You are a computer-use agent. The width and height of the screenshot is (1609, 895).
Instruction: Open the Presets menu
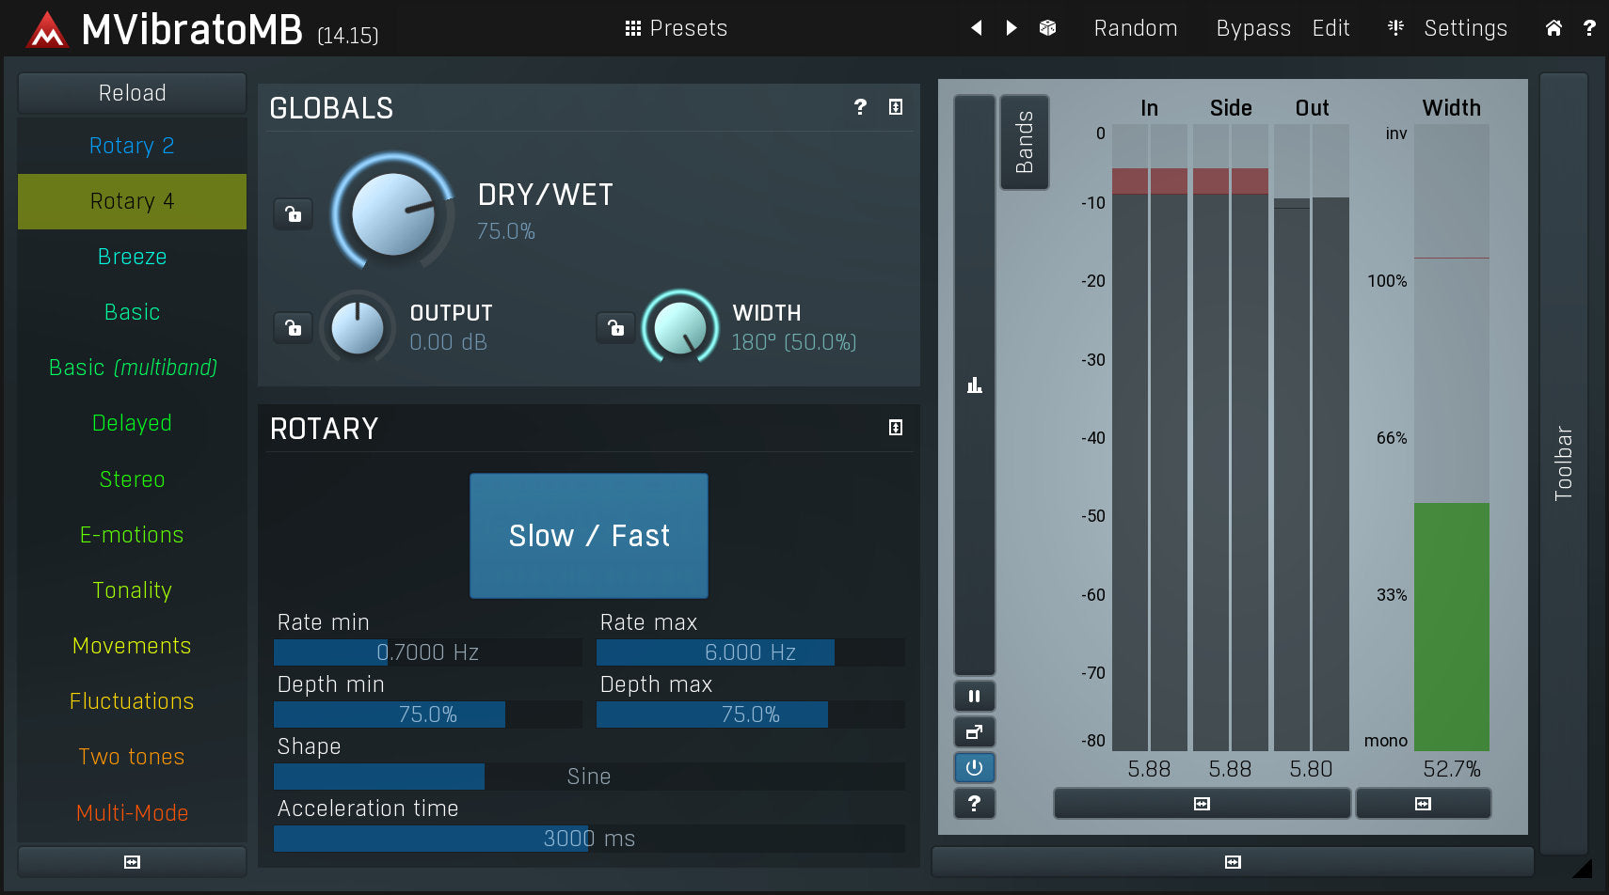(x=677, y=28)
